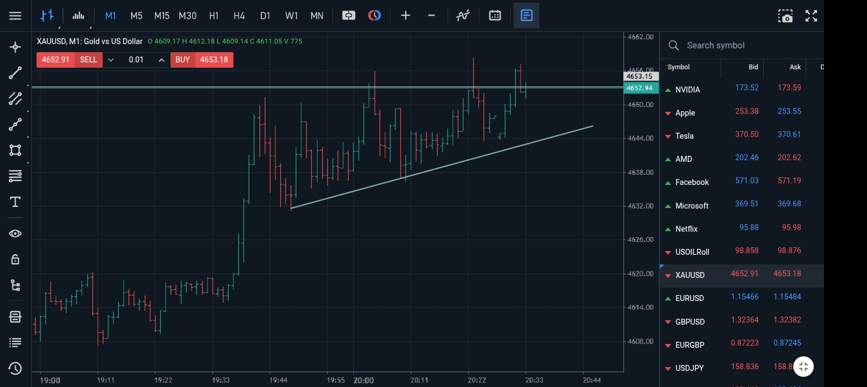Toggle the one-click trading panel icon

click(x=349, y=16)
